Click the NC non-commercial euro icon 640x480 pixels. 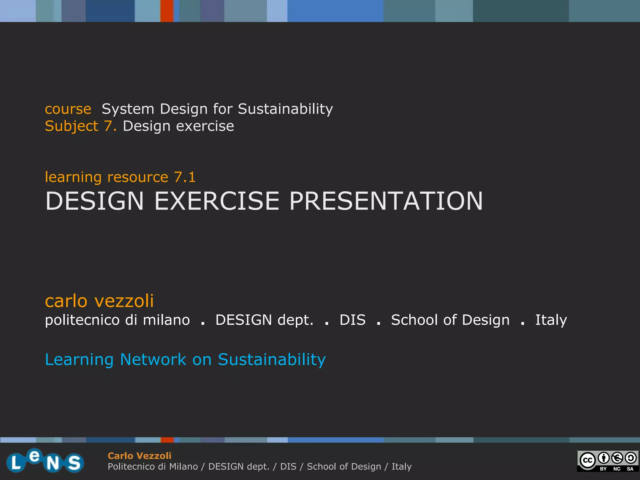click(x=617, y=458)
